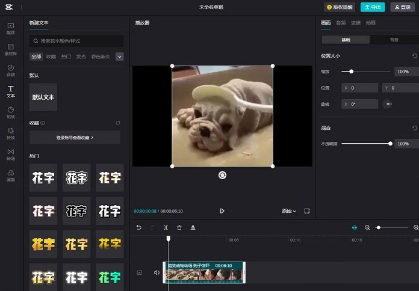Play the video preview

tap(222, 211)
